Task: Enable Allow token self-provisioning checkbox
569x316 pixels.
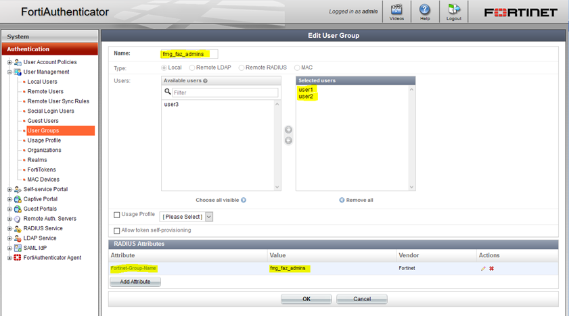Action: tap(117, 230)
